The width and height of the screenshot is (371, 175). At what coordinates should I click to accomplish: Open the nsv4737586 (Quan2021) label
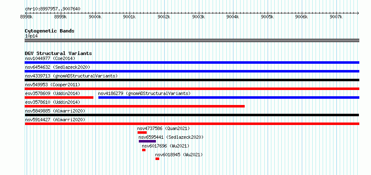click(163, 128)
